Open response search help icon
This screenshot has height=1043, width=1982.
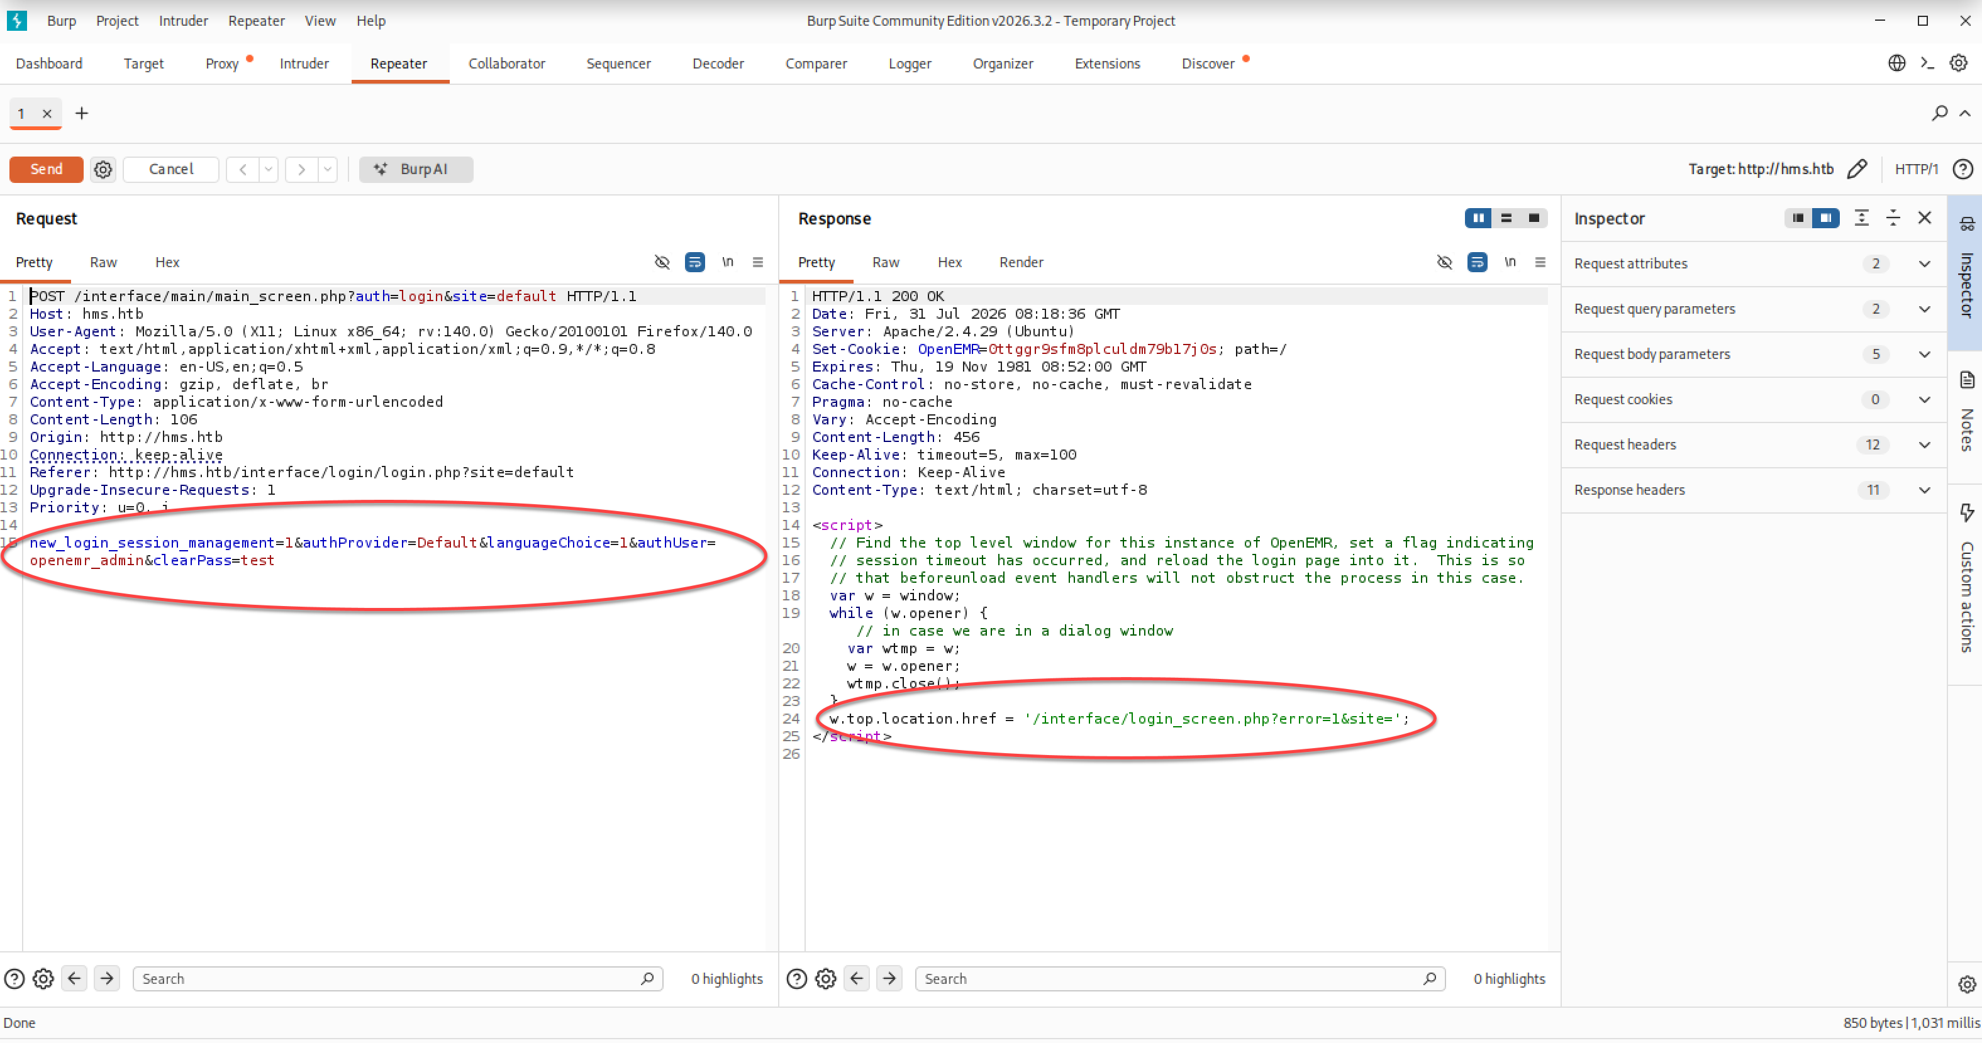[796, 978]
